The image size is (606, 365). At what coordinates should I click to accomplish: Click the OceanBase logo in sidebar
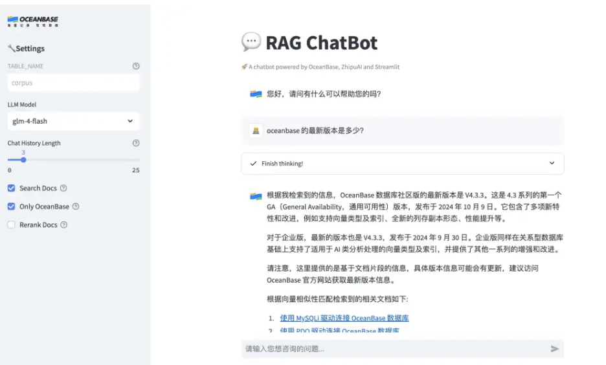[x=33, y=21]
